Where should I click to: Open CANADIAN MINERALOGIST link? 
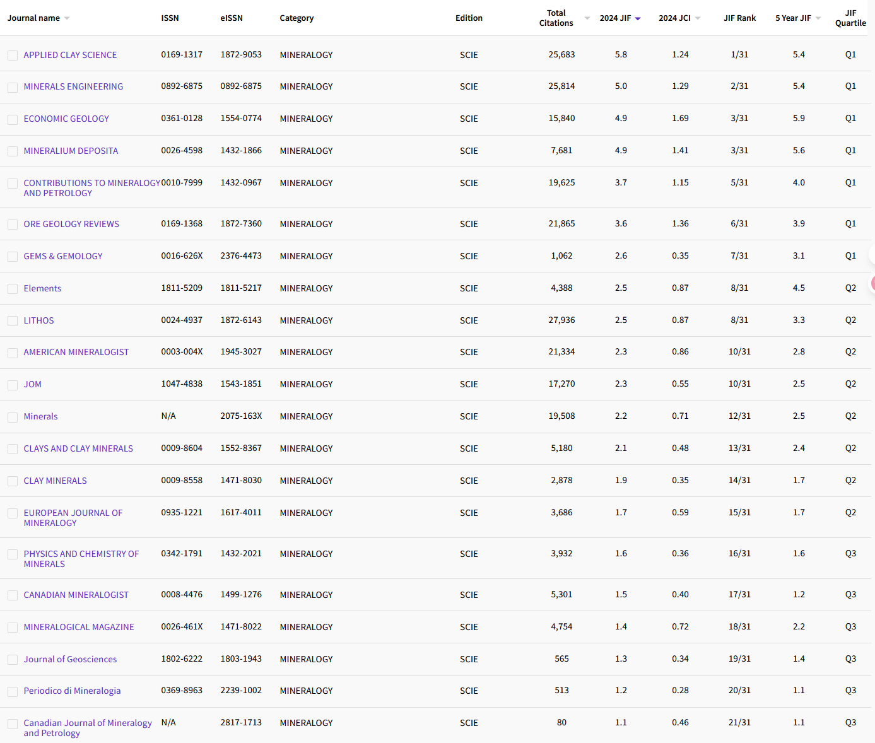tap(76, 595)
